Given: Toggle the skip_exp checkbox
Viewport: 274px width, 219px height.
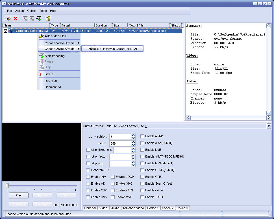Looking at the screenshot, I should coord(88,163).
